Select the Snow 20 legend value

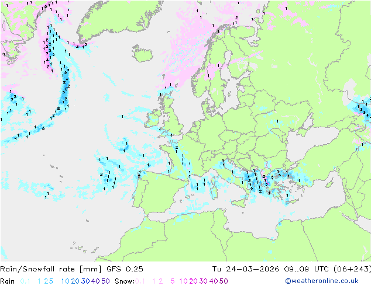(193, 281)
